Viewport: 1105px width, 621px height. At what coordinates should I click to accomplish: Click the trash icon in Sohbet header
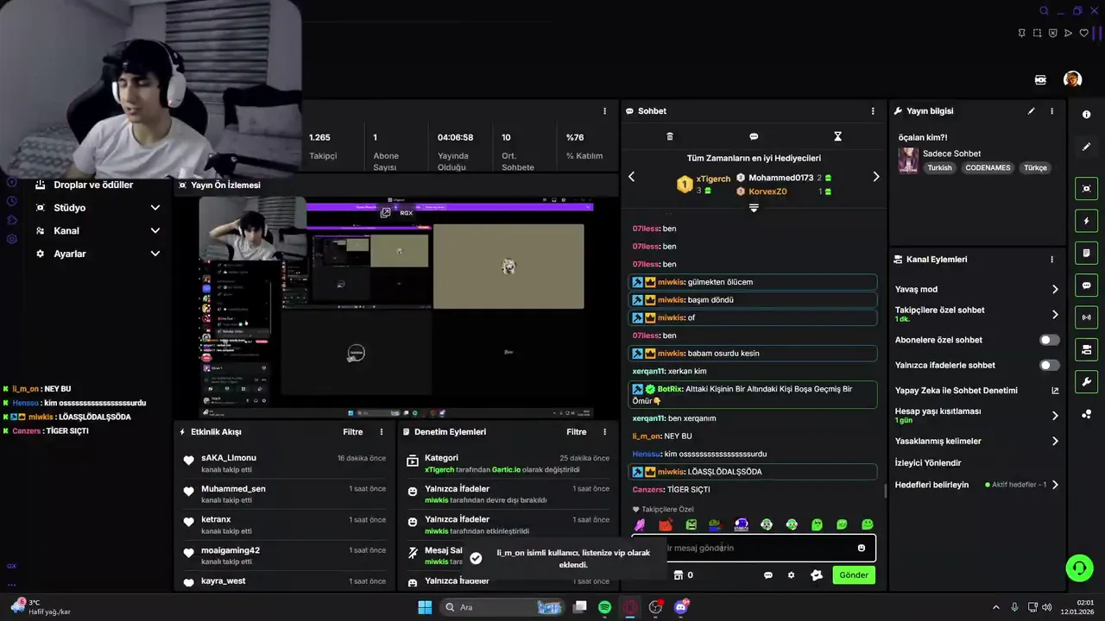click(x=670, y=136)
